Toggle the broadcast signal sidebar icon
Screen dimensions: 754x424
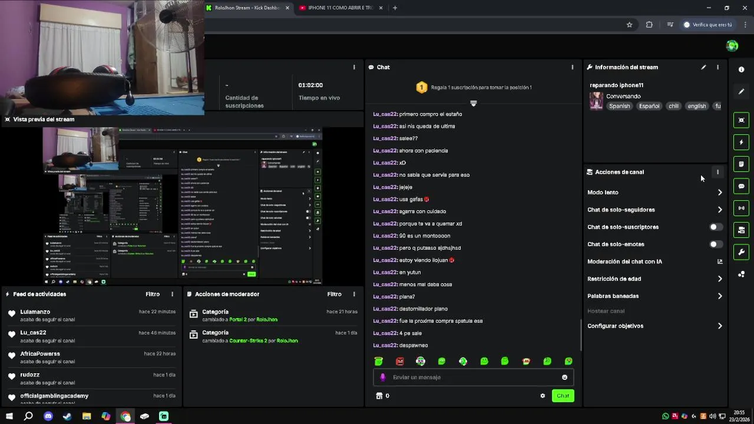tap(741, 208)
